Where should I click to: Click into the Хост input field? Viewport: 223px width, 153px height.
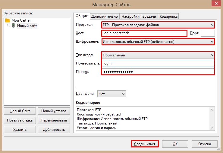tap(144, 33)
